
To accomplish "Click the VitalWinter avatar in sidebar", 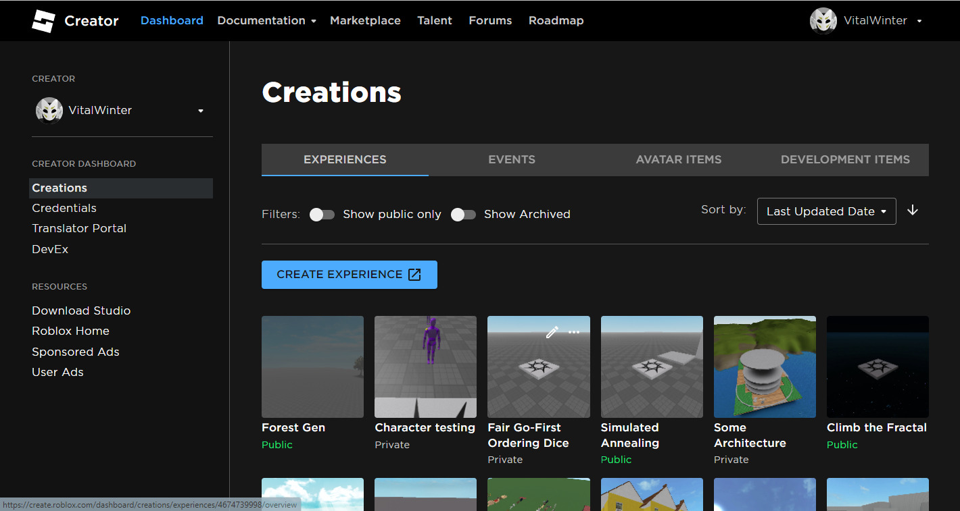I will pos(49,111).
